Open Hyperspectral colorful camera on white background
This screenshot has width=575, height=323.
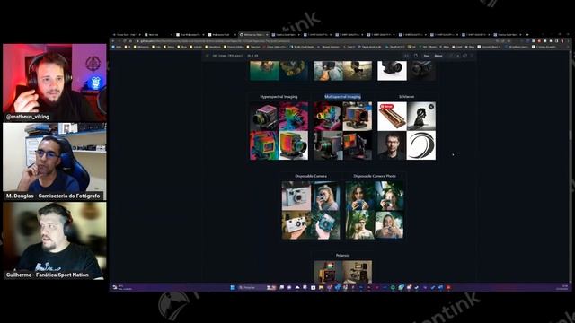click(x=294, y=145)
